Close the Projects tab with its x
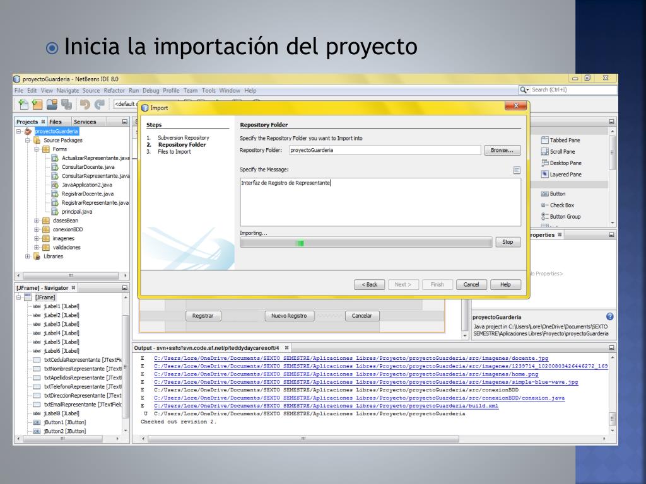 click(x=43, y=122)
